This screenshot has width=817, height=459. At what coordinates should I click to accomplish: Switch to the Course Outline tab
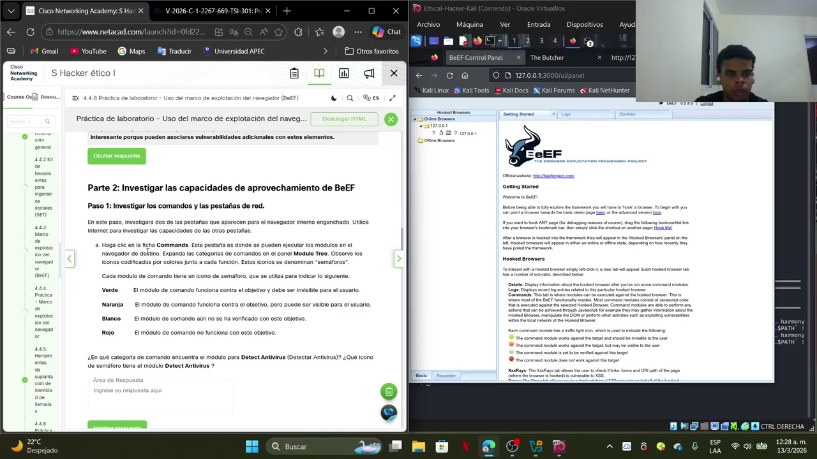pos(19,97)
